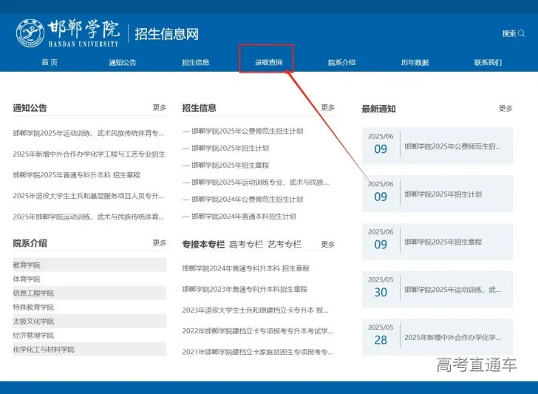
Task: Open 邯郸学院2025年普通专科升本科 招生章程 notice
Action: click(x=77, y=175)
